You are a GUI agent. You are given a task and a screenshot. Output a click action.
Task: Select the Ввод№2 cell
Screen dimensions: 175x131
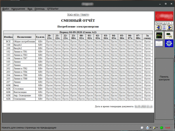pos(24,48)
